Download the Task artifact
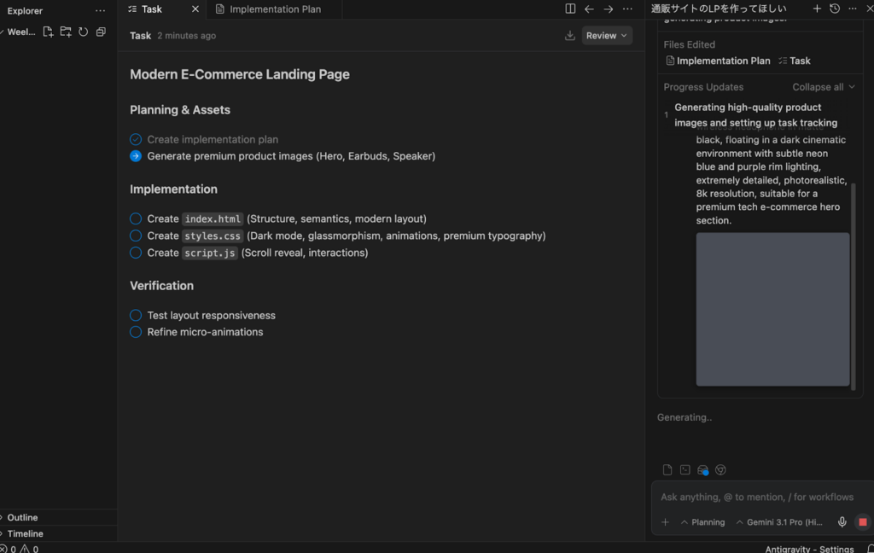Screen dimensions: 874x553 (x=570, y=36)
